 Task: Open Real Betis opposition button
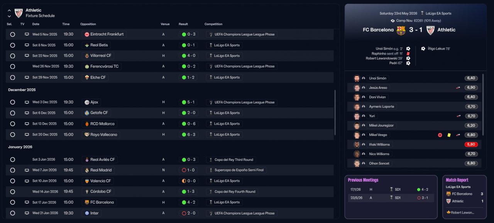coord(96,45)
